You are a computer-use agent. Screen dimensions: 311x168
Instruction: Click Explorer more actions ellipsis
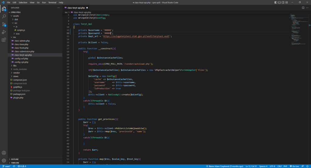[x=59, y=8]
